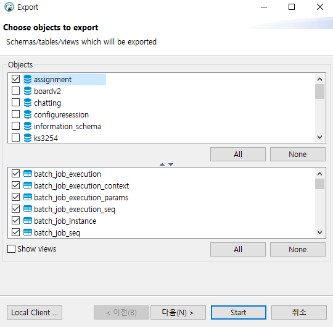Viewport: 333px width, 327px height.
Task: Check the chatting schema checkbox
Action: pos(15,102)
